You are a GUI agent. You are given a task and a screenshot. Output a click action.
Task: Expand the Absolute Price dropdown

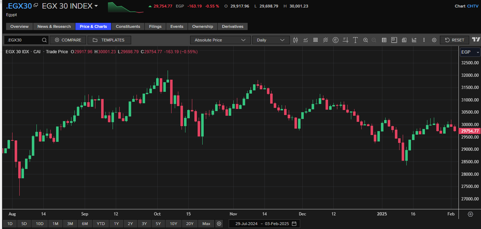coord(220,40)
